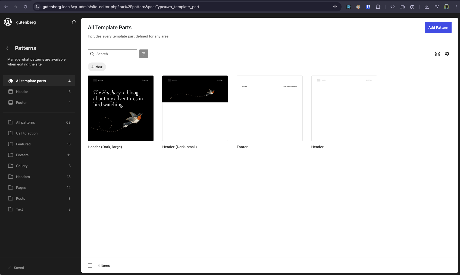Click the browser forward arrow
This screenshot has width=460, height=275.
16,7
